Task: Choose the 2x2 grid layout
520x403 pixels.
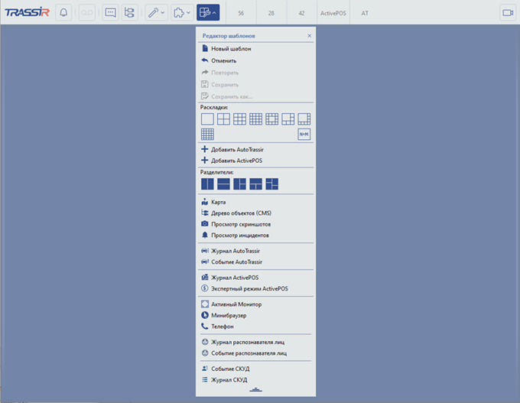Action: point(223,119)
